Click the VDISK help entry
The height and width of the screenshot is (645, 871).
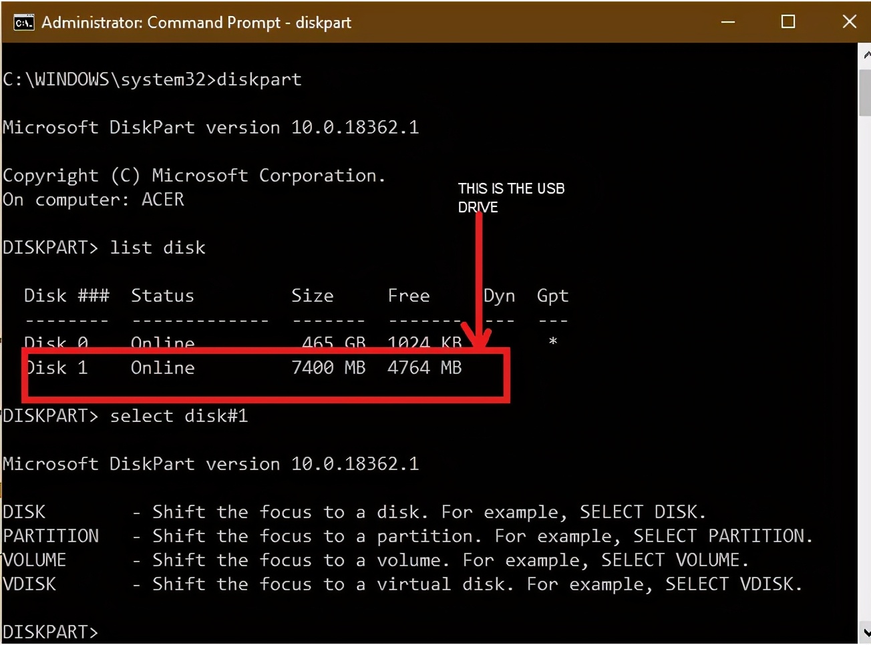tap(29, 584)
